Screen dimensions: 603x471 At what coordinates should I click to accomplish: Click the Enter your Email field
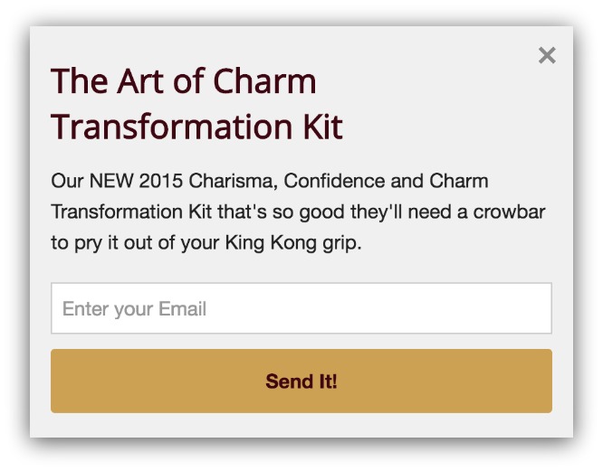point(301,308)
